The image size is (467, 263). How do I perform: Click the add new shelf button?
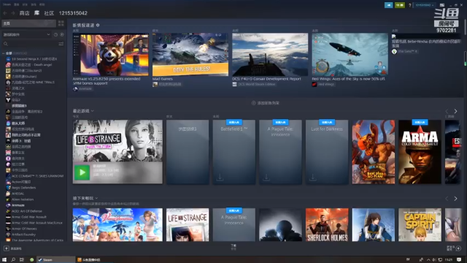(266, 103)
